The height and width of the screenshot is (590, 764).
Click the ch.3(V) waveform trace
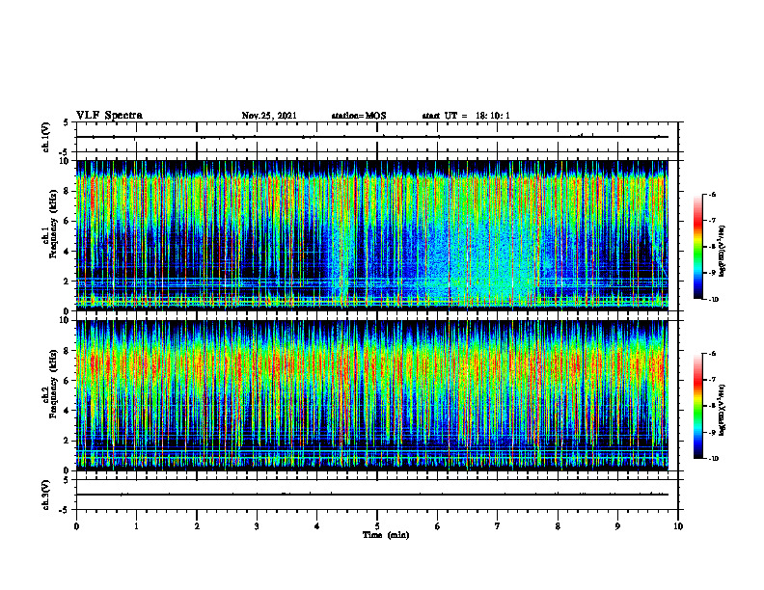(372, 495)
